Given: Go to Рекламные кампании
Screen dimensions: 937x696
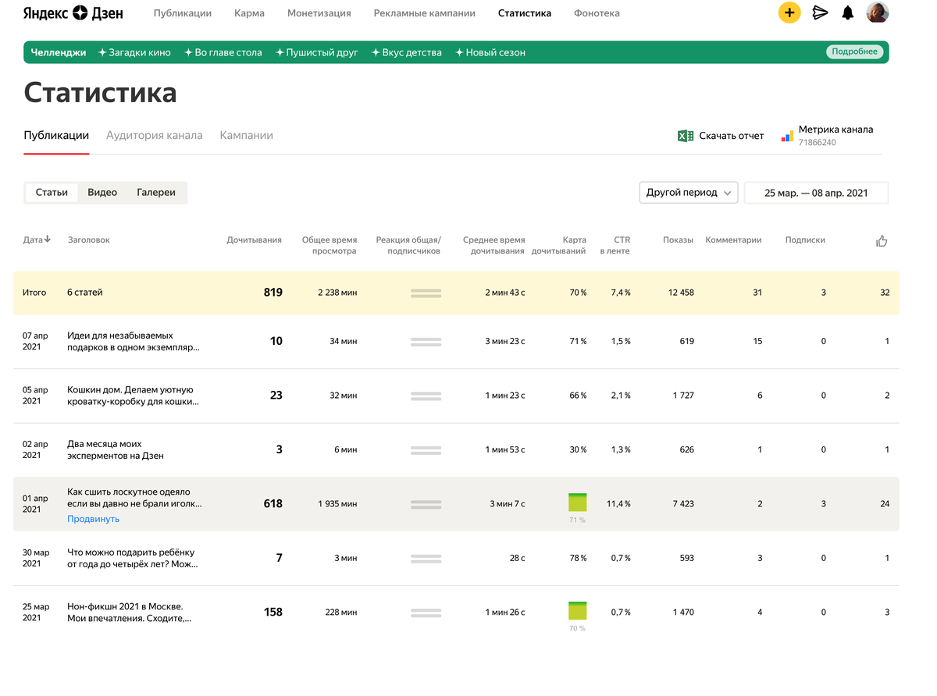Looking at the screenshot, I should tap(424, 13).
